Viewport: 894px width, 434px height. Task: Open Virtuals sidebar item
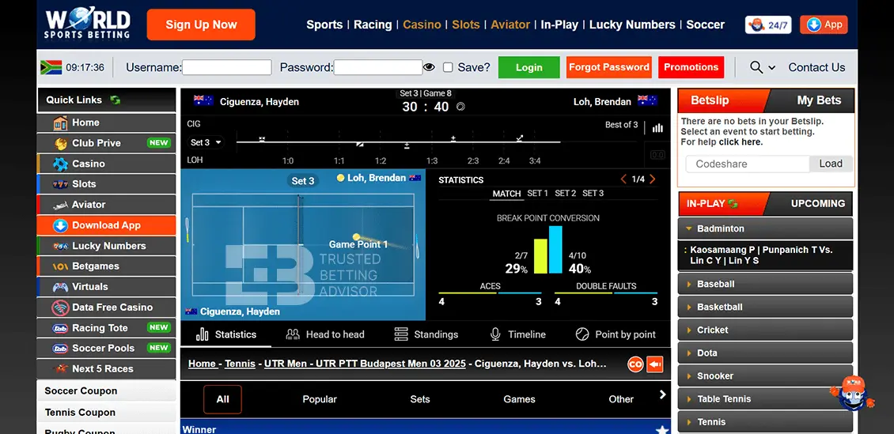[x=106, y=286]
